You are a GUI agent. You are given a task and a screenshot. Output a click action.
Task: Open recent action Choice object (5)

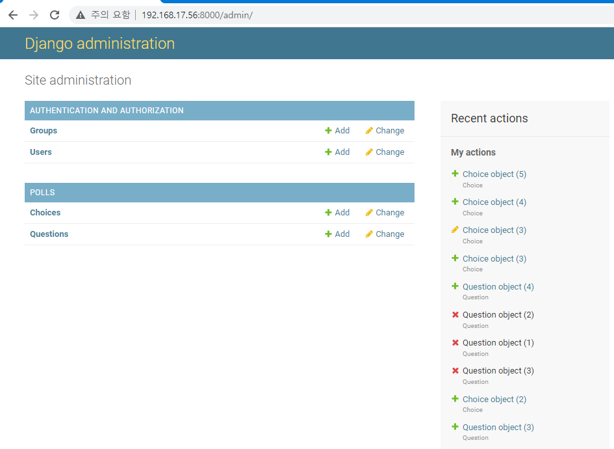[494, 174]
